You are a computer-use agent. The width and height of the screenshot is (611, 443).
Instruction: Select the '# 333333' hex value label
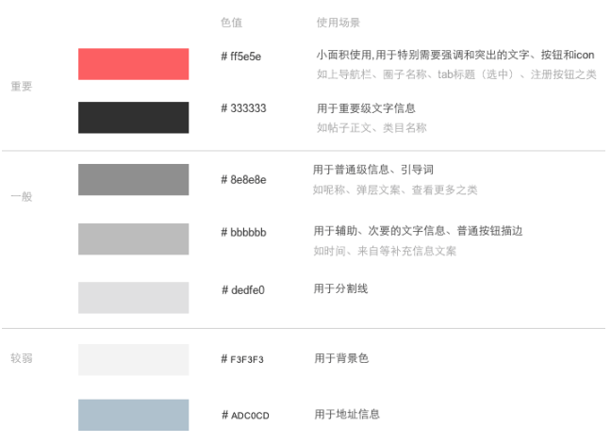point(243,108)
